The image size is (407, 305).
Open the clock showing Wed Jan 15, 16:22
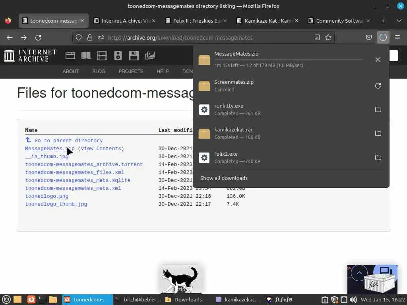[x=383, y=300]
